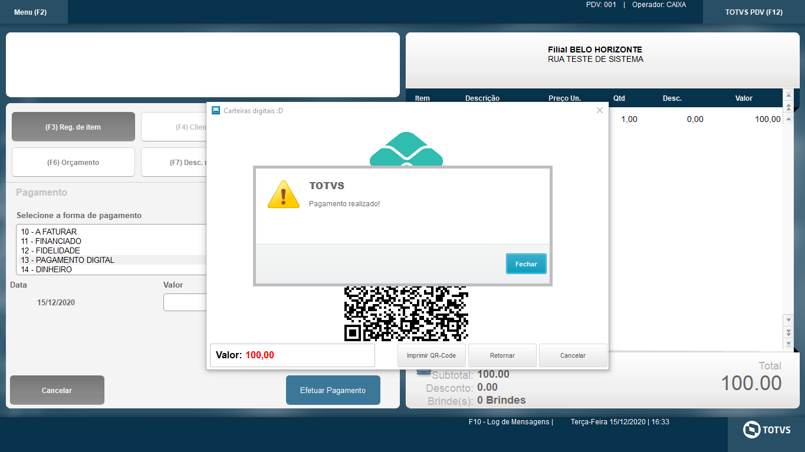This screenshot has width=805, height=452.
Task: Click the Carteiras digitais window title icon
Action: (215, 111)
